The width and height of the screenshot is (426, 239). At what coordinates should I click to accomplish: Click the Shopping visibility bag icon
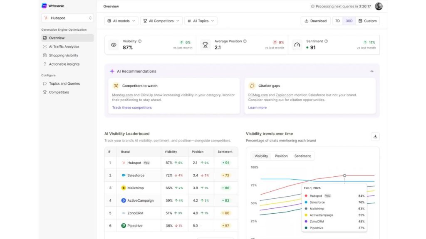[x=45, y=55]
